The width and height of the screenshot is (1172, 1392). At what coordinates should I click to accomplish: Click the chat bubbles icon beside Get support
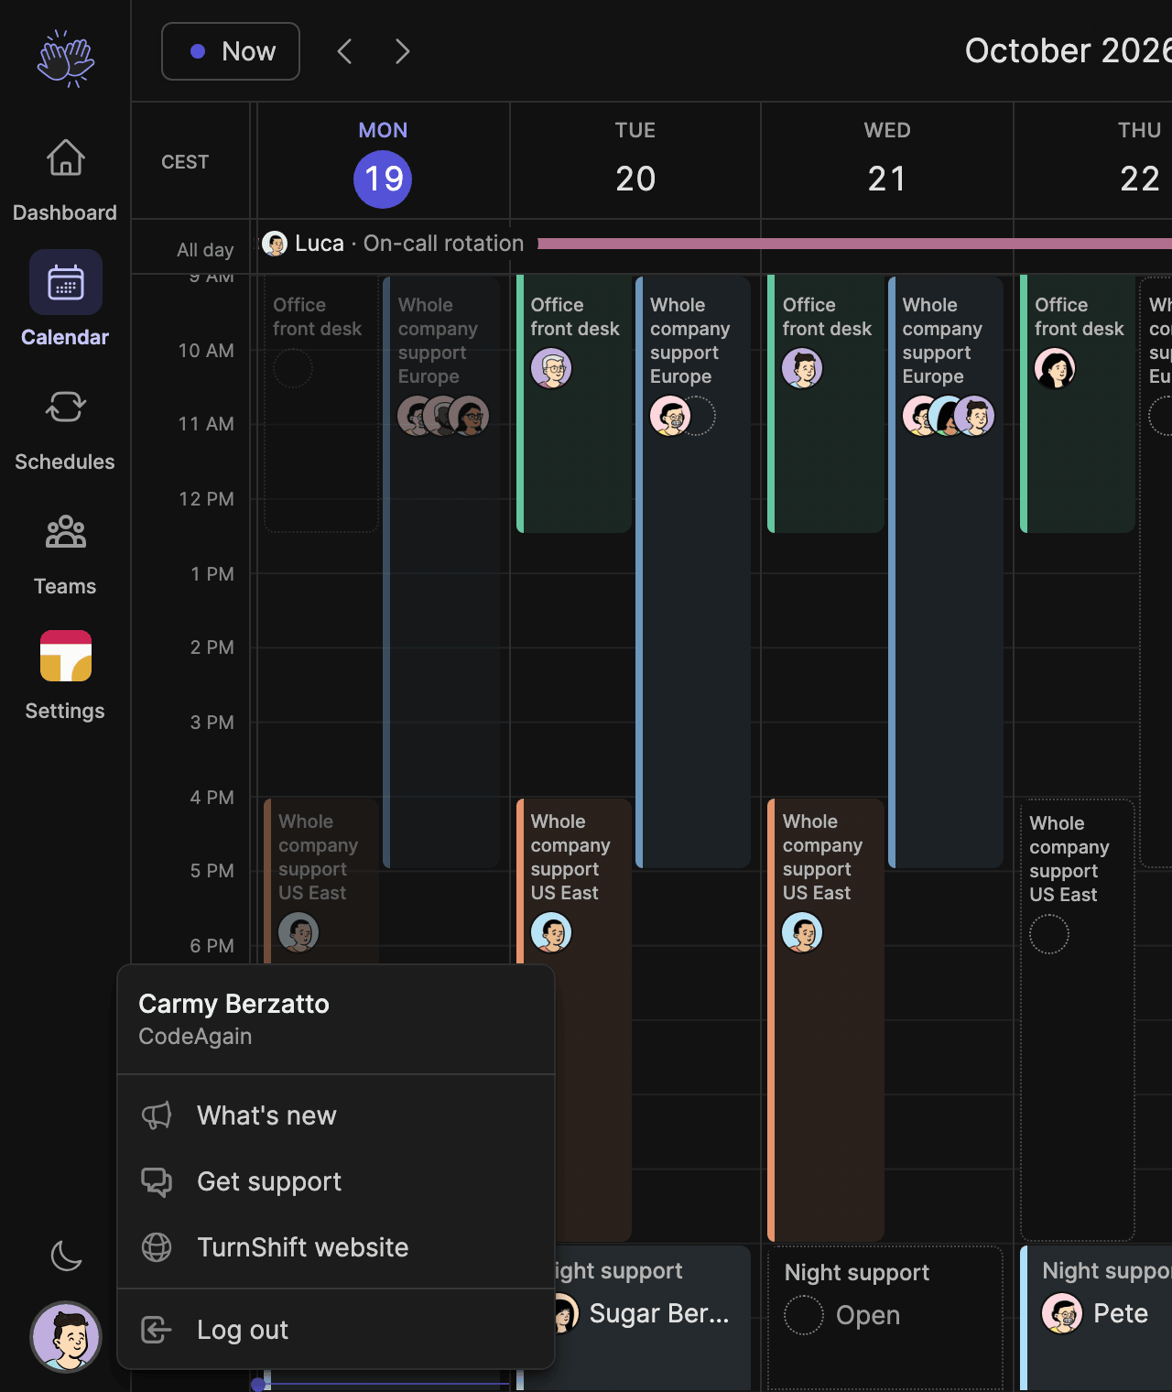point(157,1181)
